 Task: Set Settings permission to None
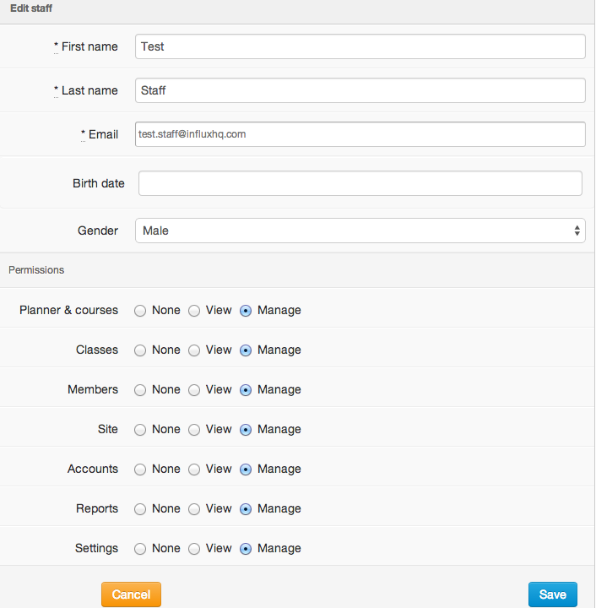[x=140, y=549]
